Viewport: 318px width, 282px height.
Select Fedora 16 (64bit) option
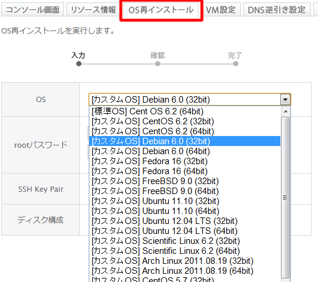click(185, 171)
